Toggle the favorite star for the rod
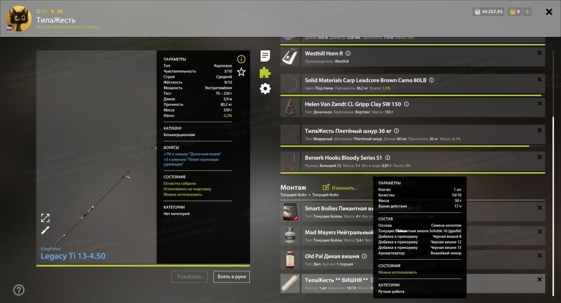 (x=241, y=72)
